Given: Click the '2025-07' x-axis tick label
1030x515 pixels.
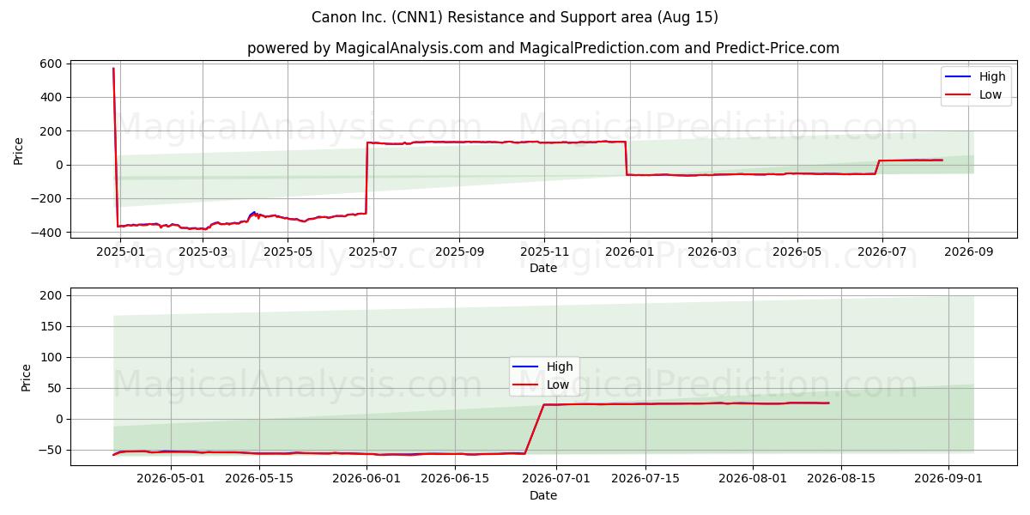Looking at the screenshot, I should tap(373, 252).
